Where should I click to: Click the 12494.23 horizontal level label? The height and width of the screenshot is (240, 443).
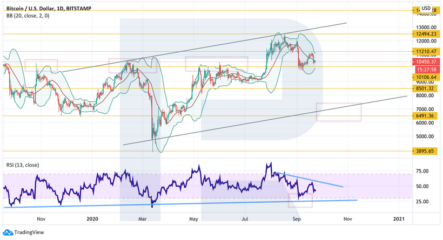pyautogui.click(x=426, y=33)
